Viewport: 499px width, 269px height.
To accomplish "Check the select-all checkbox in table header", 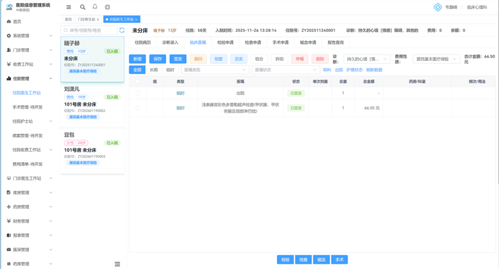I will click(138, 81).
